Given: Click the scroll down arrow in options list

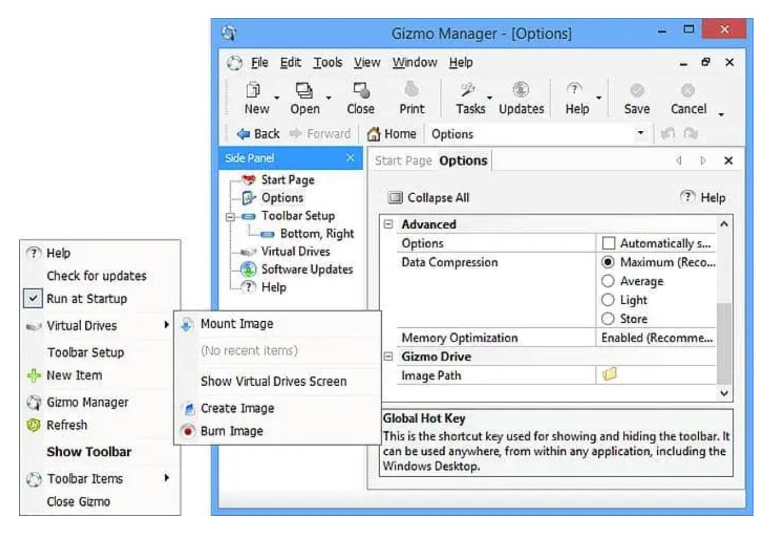Looking at the screenshot, I should click(x=724, y=394).
